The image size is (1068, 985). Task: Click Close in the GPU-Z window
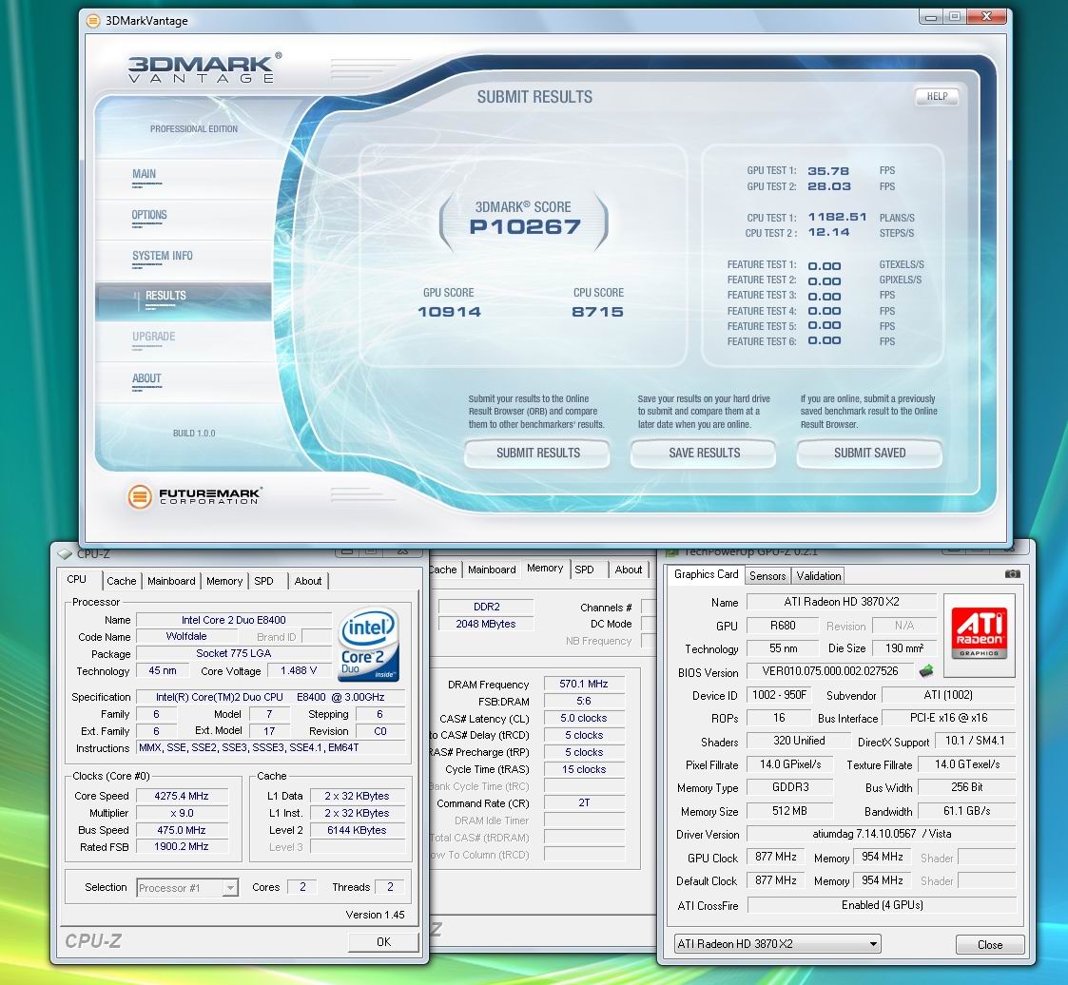pyautogui.click(x=990, y=944)
